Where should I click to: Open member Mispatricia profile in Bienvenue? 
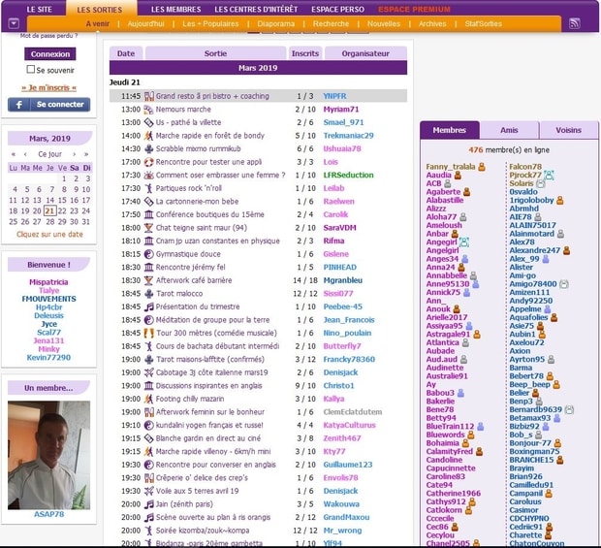[48, 282]
